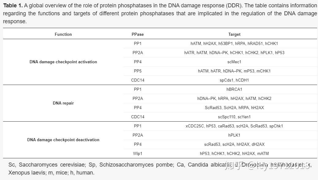318x180 pixels.
Task: Click CDC14 in the DNA repair section
Action: tap(138, 117)
